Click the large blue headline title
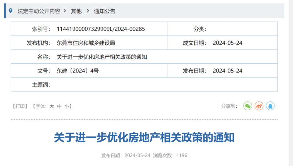Viewport: 293px width, 166px height. (x=144, y=137)
